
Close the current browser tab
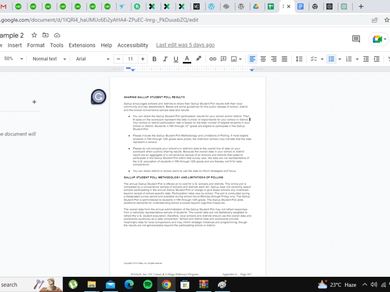289,7
